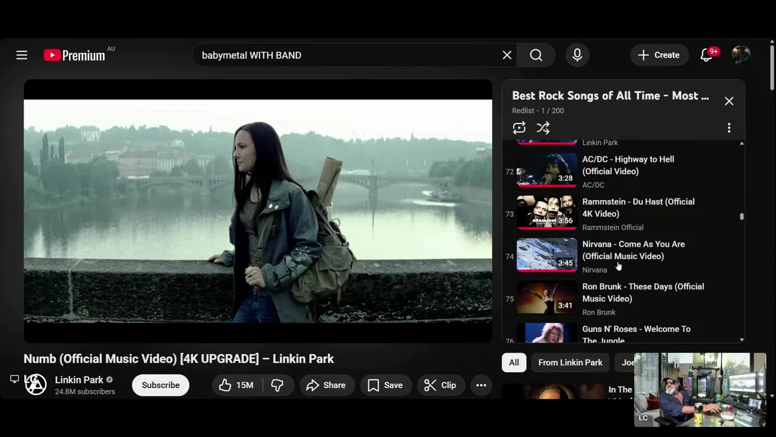Subscribe to Linkin Park

(x=161, y=385)
